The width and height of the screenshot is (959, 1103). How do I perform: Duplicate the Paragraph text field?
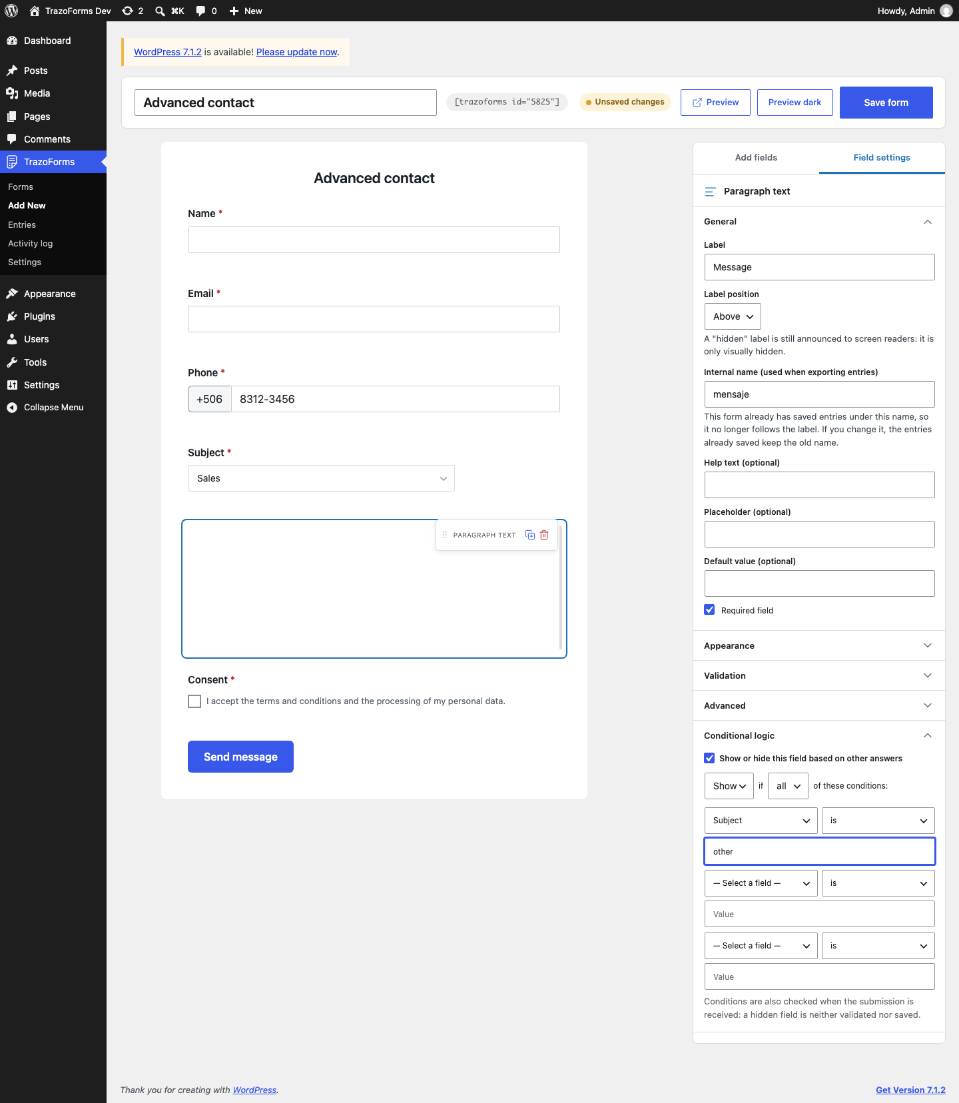(x=530, y=535)
